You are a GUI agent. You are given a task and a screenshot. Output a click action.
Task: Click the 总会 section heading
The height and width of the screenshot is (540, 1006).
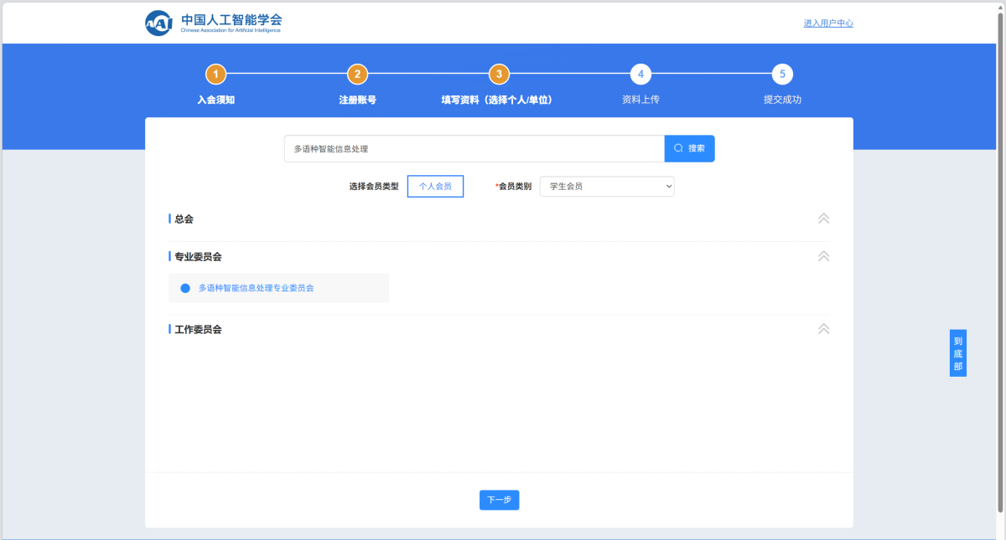pyautogui.click(x=184, y=219)
